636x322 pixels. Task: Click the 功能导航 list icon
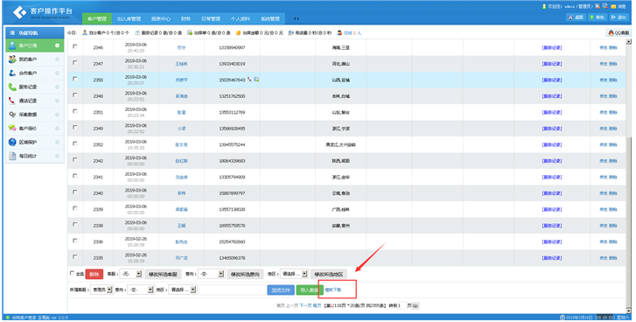pos(12,33)
